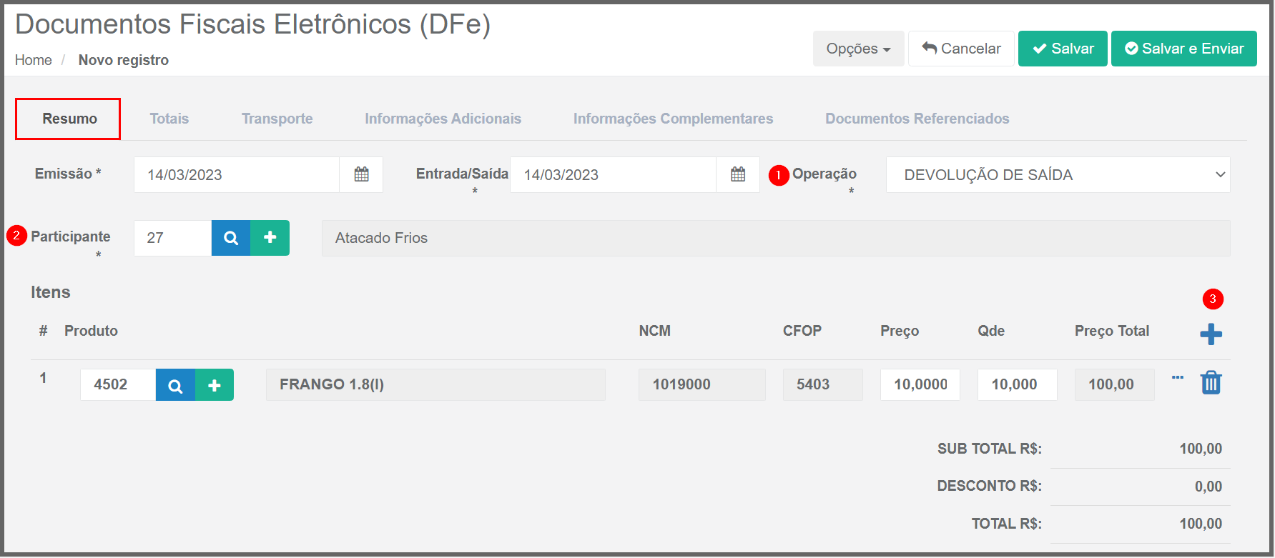Delete the FRANGO item with trash icon
1275x558 pixels.
coord(1210,383)
